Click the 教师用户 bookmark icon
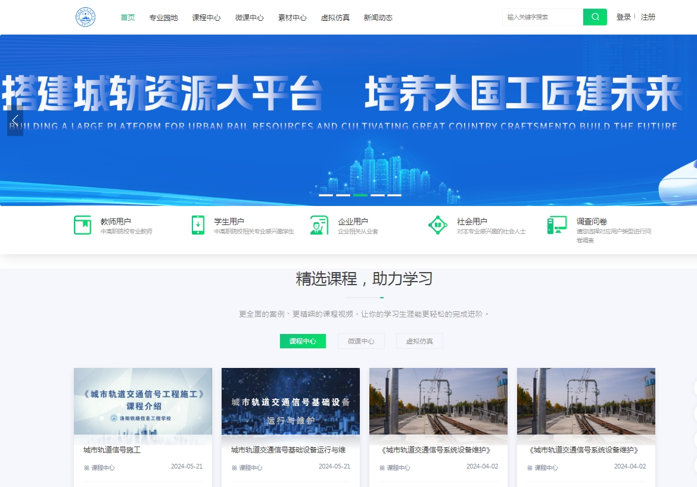This screenshot has height=487, width=697. 82,225
